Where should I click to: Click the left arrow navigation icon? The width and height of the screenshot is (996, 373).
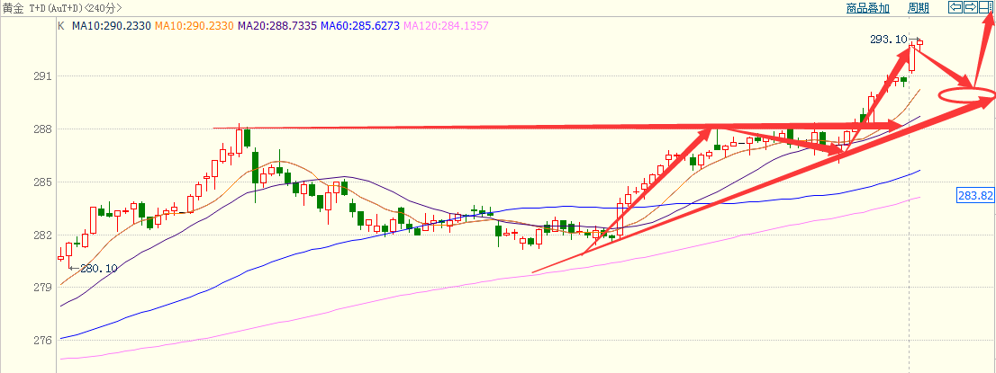955,7
